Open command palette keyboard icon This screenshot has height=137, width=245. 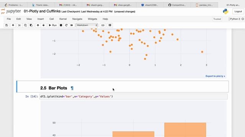[103, 25]
